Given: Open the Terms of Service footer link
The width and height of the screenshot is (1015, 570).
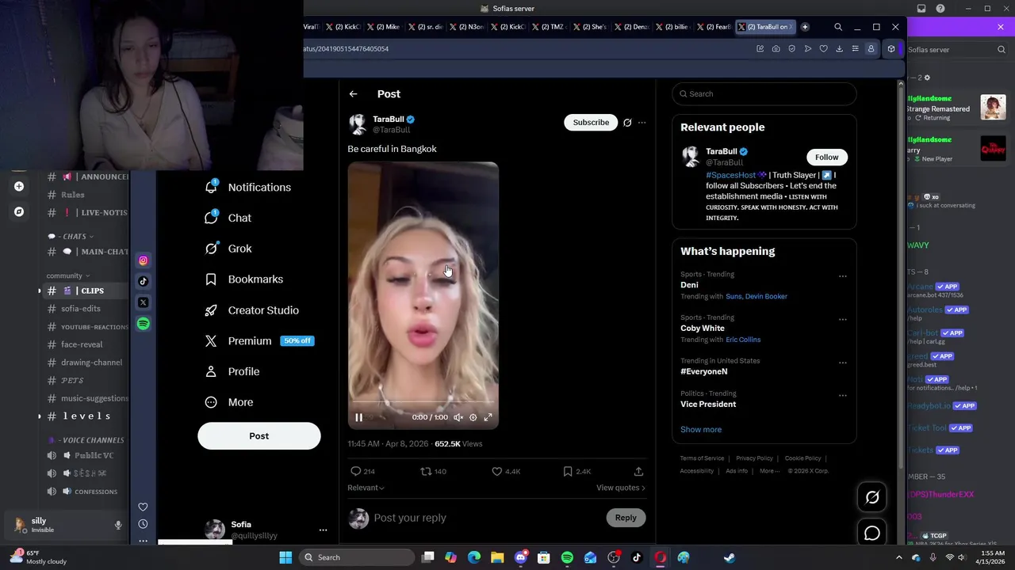Looking at the screenshot, I should tap(702, 458).
